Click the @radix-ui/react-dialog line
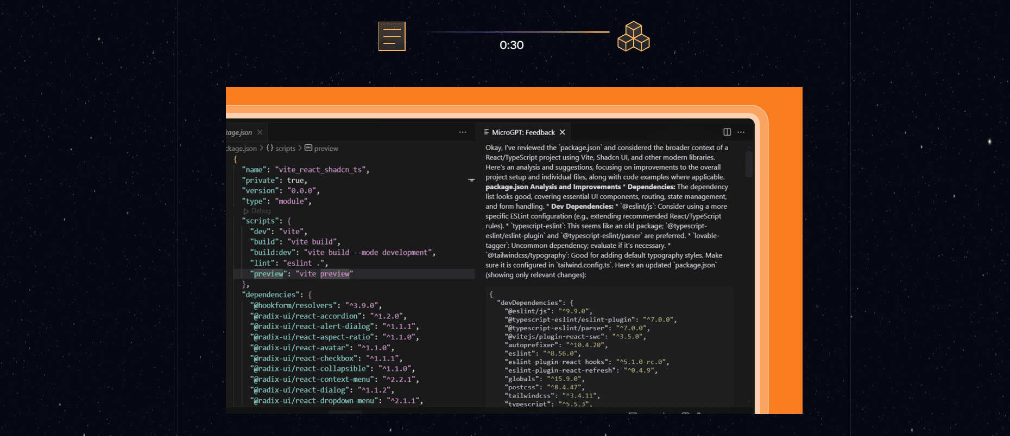This screenshot has height=436, width=1010. tap(322, 390)
